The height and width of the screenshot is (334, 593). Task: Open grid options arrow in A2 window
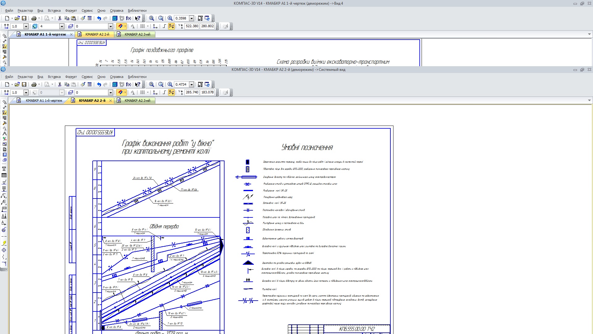tap(148, 92)
